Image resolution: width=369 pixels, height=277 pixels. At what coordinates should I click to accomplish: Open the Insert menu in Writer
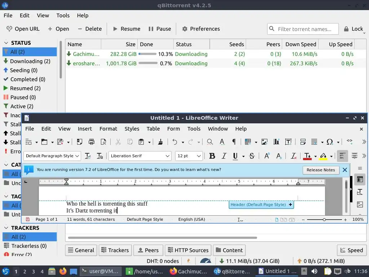click(x=85, y=129)
